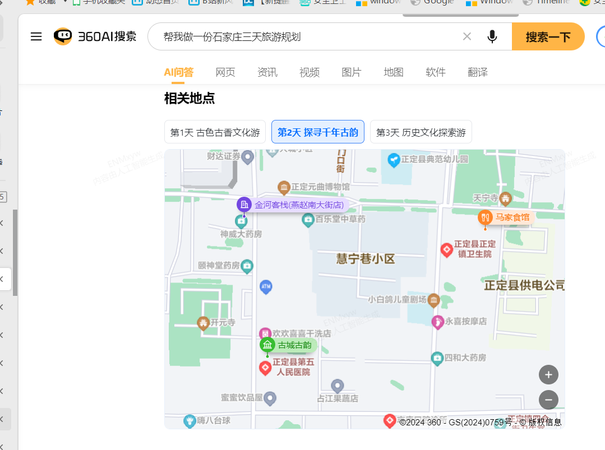
Task: Open the Google bookmark in bookmarks bar
Action: (x=432, y=2)
